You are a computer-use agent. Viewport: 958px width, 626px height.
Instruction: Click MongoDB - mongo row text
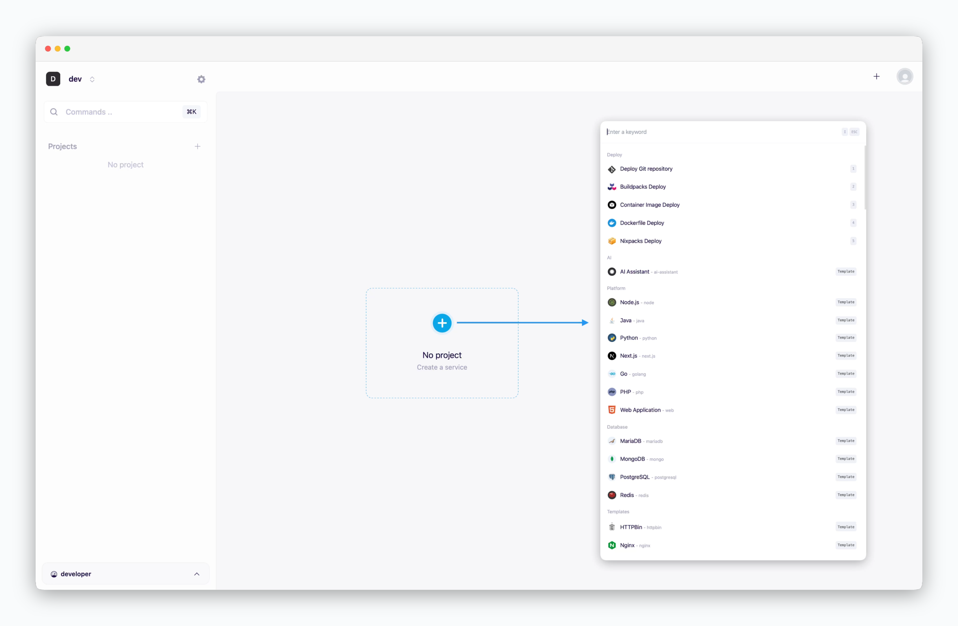tap(642, 459)
